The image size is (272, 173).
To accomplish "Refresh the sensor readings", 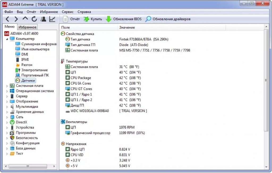I will 34,19.
